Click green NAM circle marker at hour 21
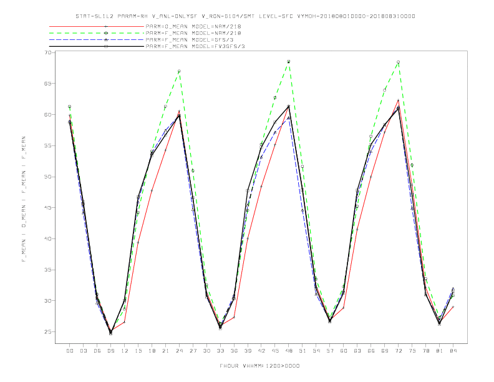Screen dimensions: 494x382 click(165, 106)
